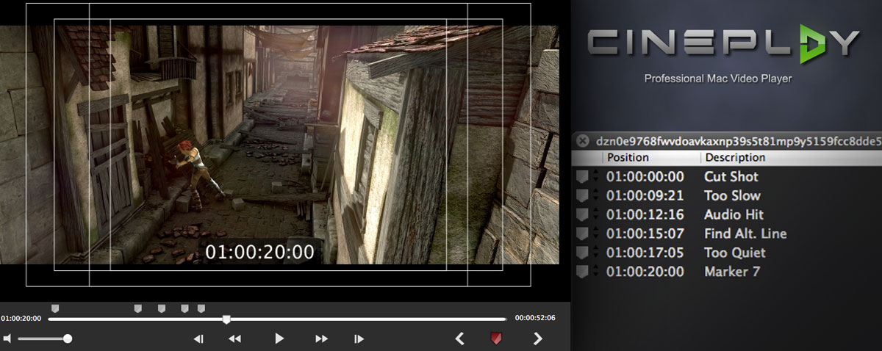Click the marker flag icon of Cut Shot
This screenshot has height=351, width=882.
pyautogui.click(x=582, y=177)
